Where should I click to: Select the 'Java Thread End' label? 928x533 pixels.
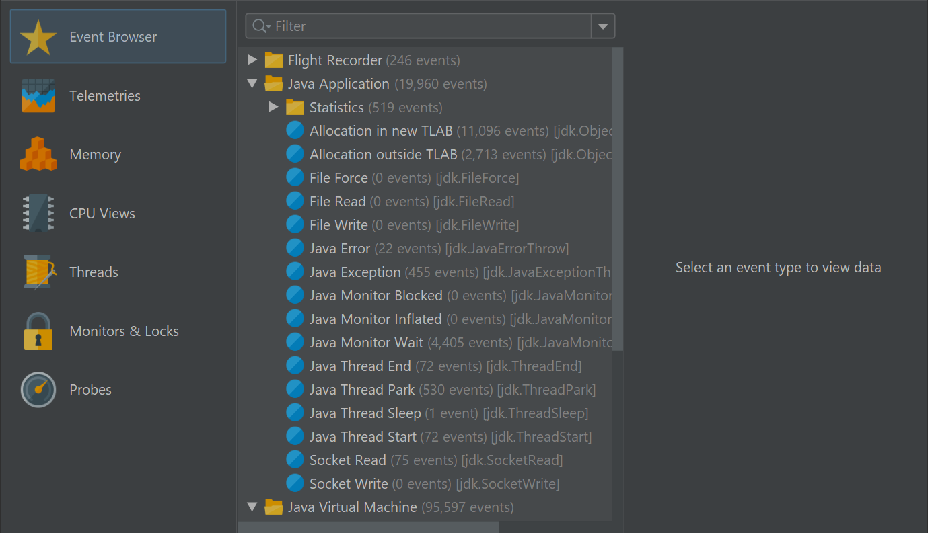click(x=360, y=366)
